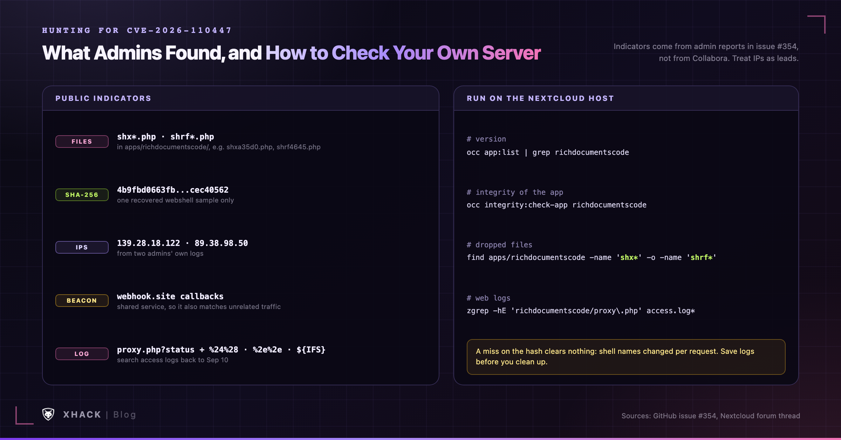Screen dimensions: 841x440
Task: Click the XHACK brand name
Action: tap(82, 415)
